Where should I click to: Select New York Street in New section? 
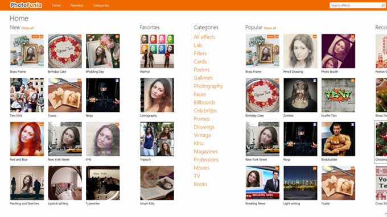pos(65,139)
